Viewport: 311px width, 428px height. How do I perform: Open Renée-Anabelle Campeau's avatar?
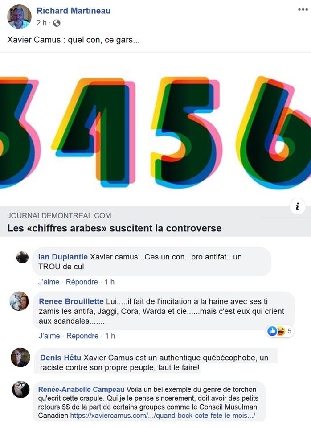click(21, 389)
